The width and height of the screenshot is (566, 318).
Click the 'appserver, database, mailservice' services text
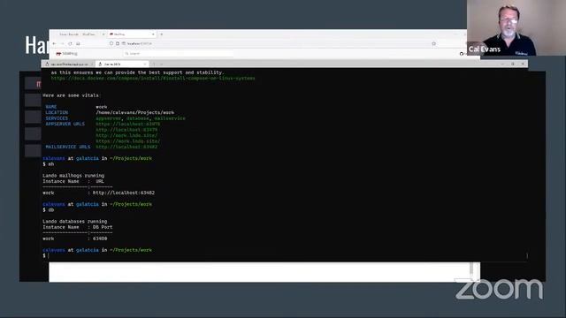pos(141,118)
